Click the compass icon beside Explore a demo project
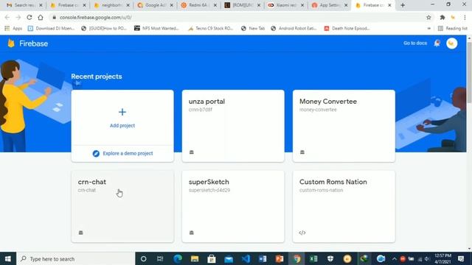The width and height of the screenshot is (472, 265). click(96, 153)
